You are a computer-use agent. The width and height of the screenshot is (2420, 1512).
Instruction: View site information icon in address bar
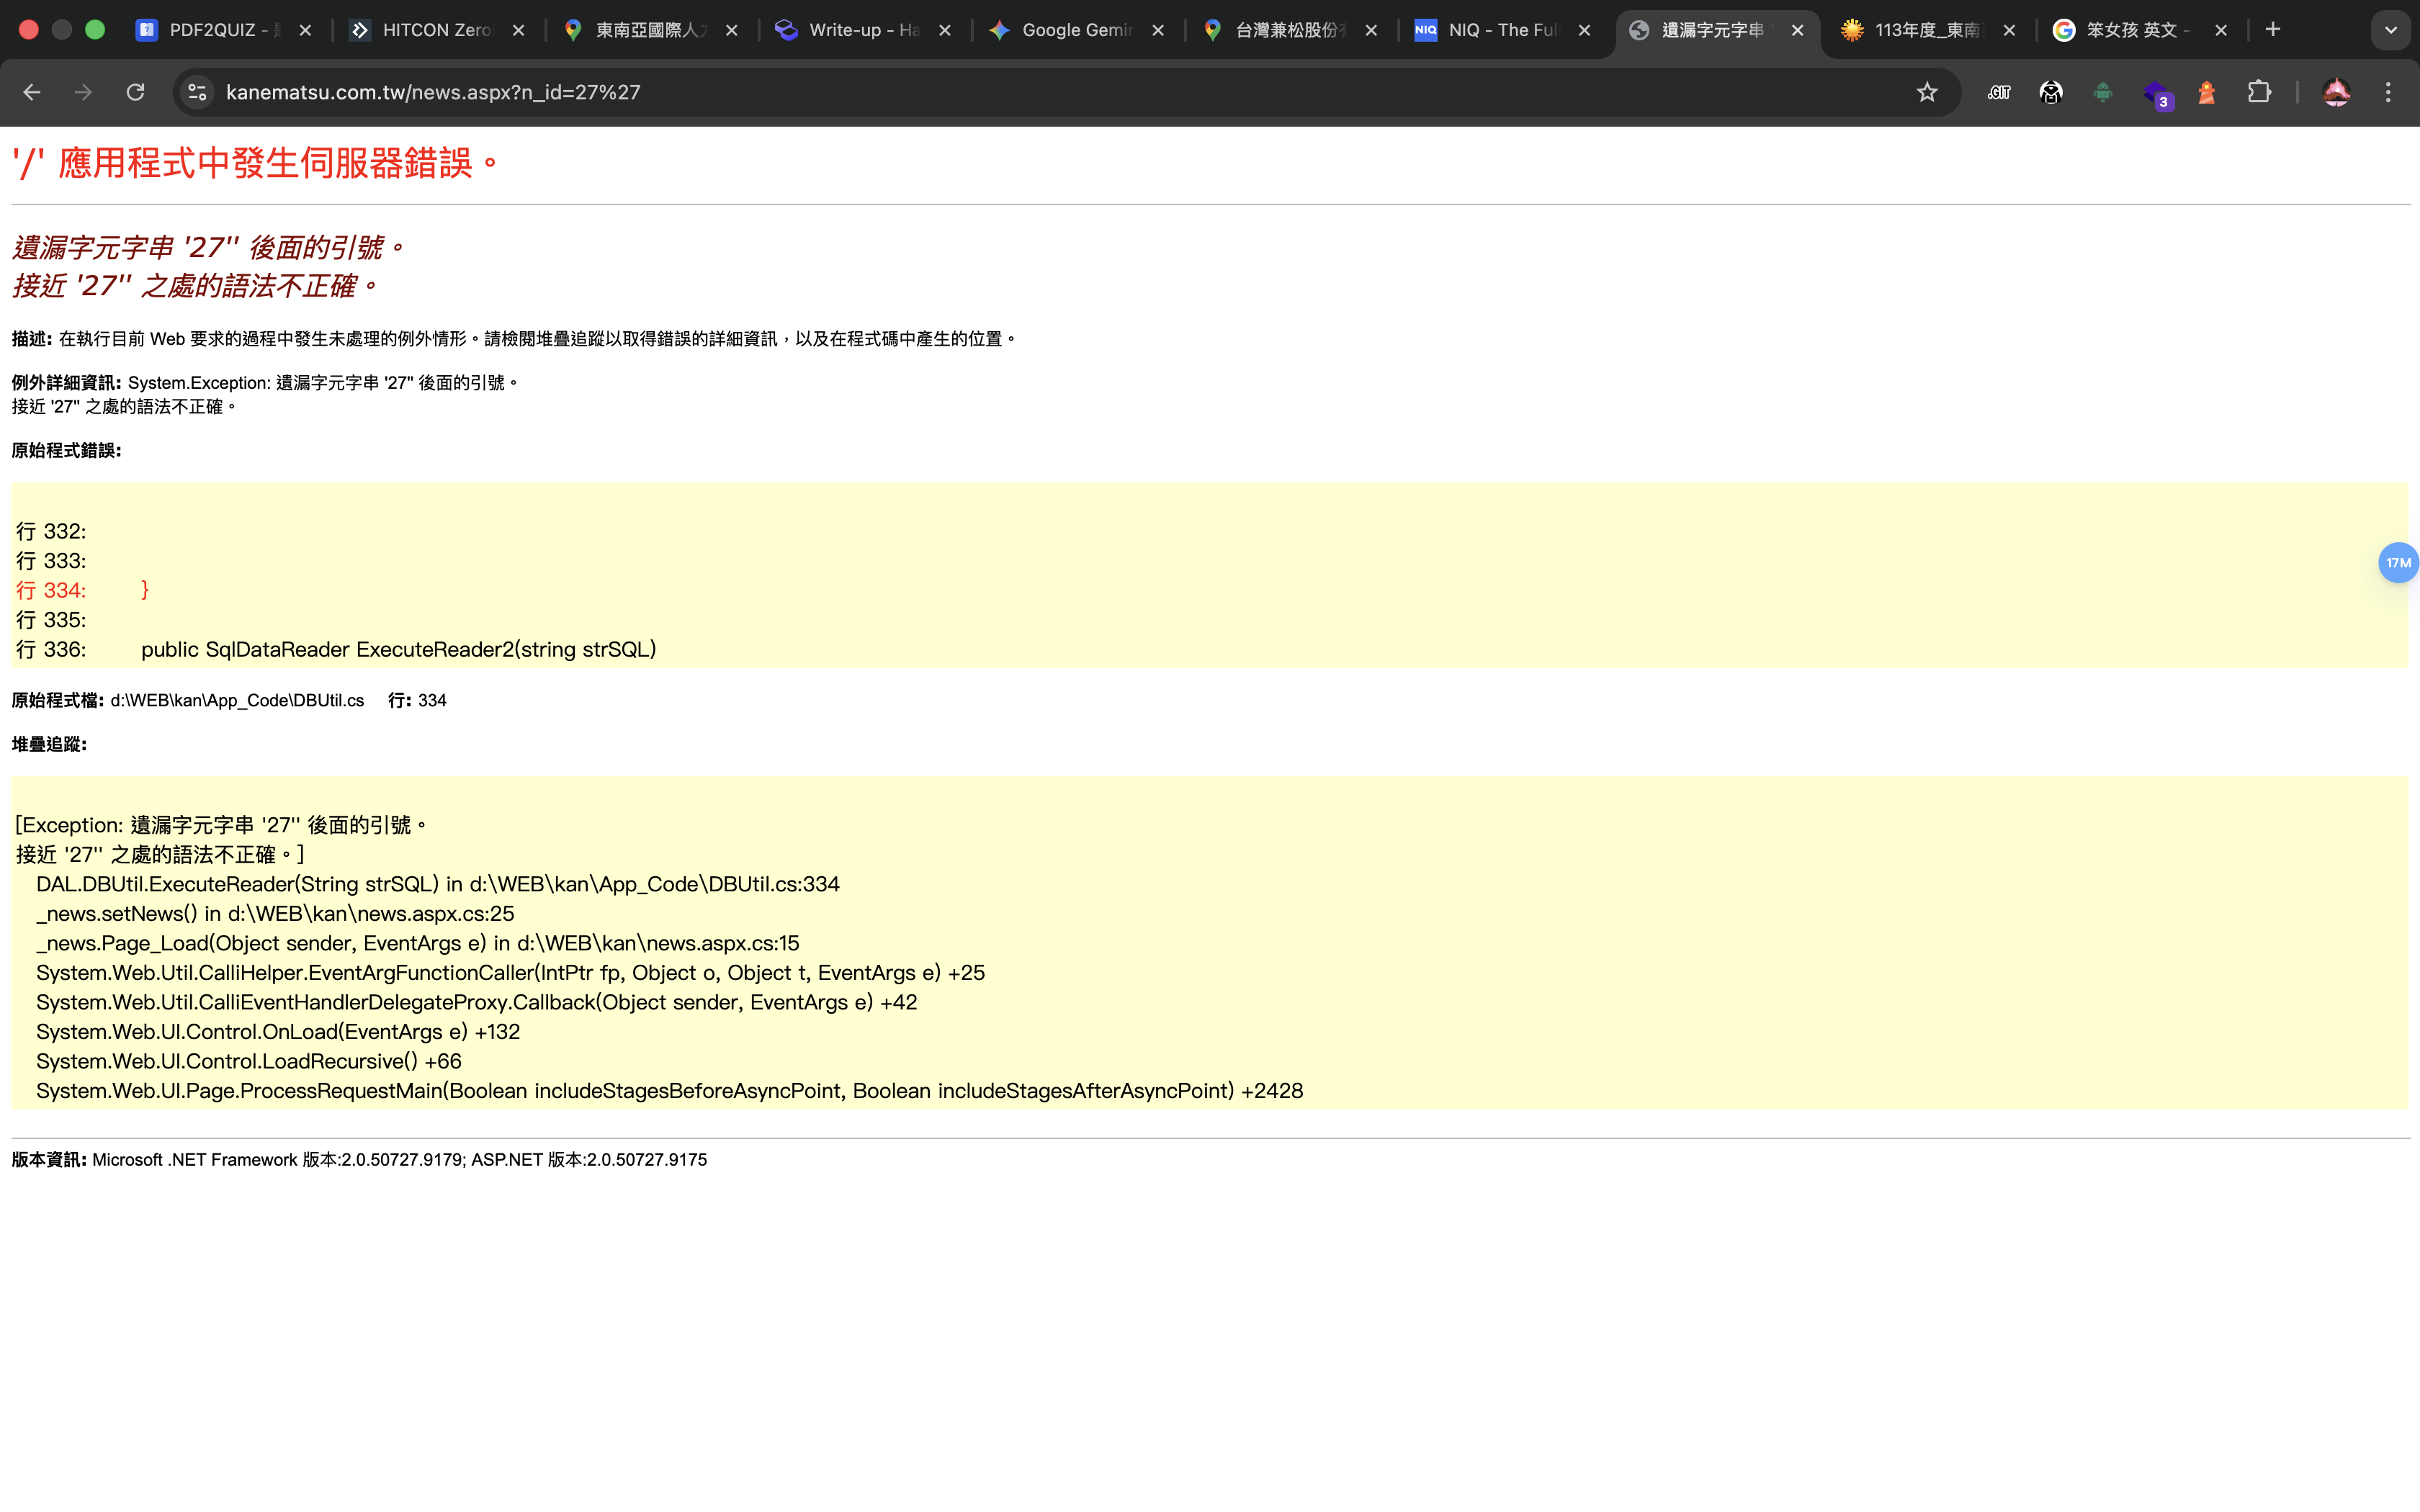pyautogui.click(x=198, y=92)
